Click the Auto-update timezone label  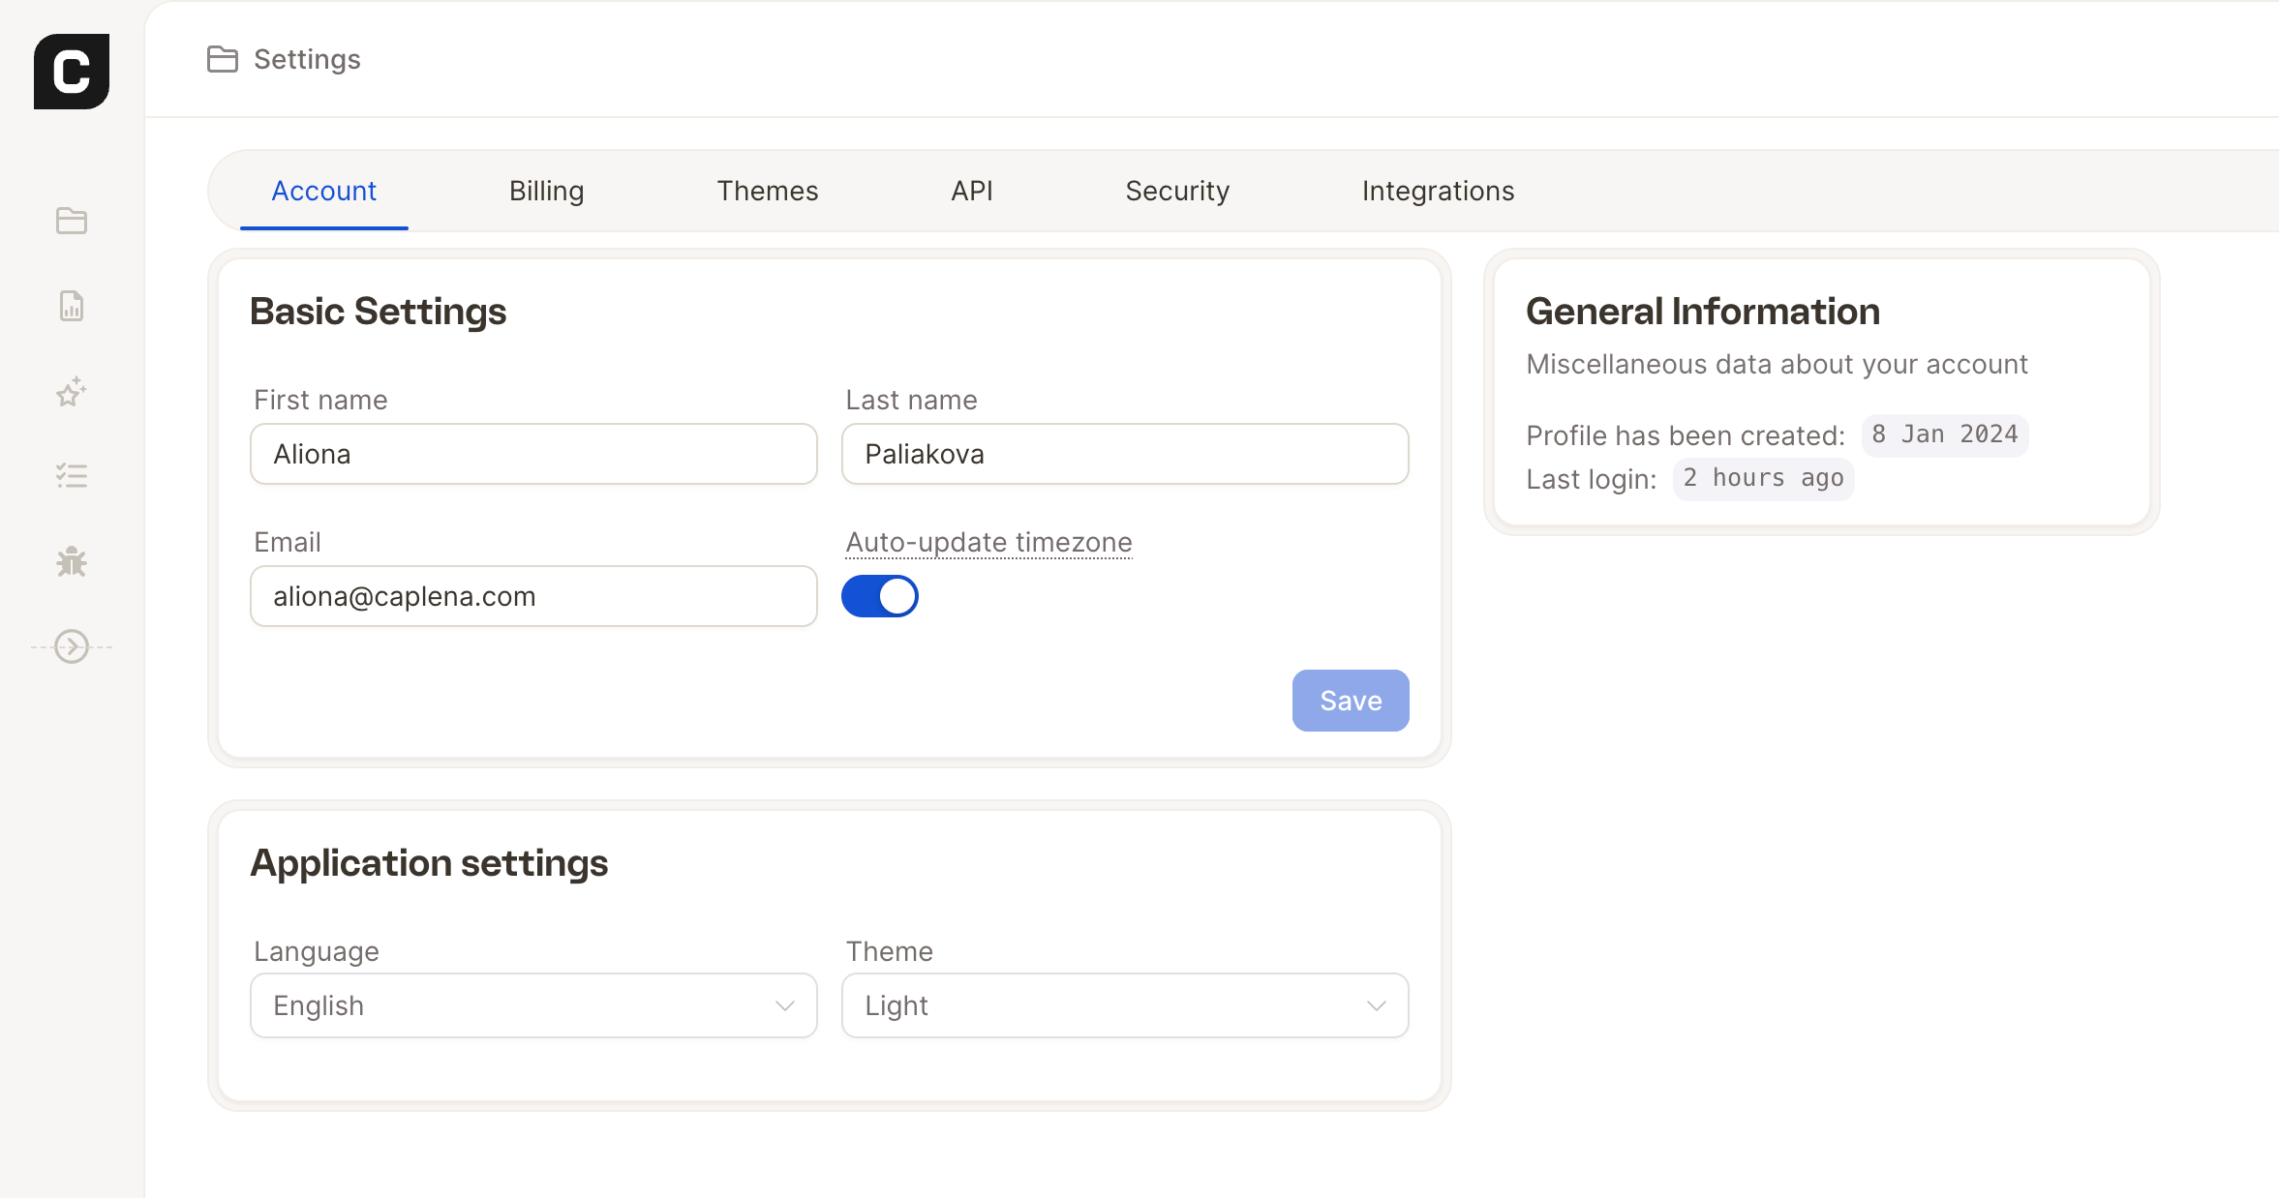(x=988, y=542)
